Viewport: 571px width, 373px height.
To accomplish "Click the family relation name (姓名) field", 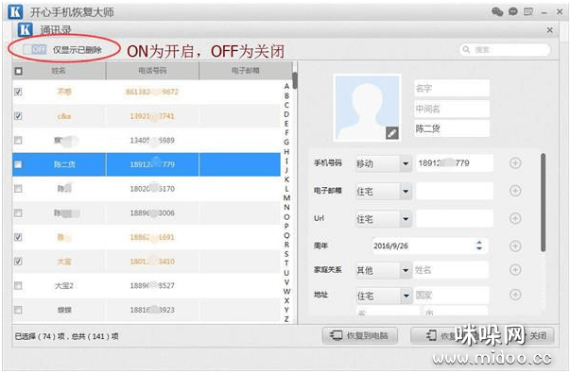I will pos(451,270).
